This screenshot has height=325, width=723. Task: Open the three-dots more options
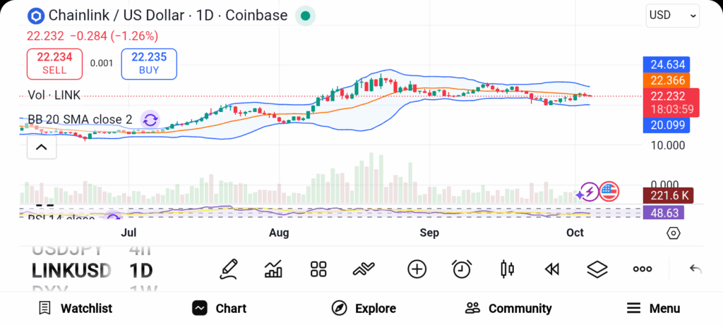pyautogui.click(x=643, y=269)
